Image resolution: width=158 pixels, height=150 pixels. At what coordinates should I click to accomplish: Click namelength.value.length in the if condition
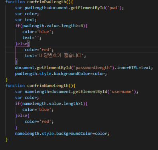[x=50, y=104]
